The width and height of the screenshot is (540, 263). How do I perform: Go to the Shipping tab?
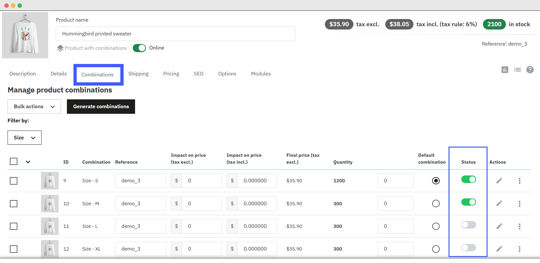coord(138,74)
